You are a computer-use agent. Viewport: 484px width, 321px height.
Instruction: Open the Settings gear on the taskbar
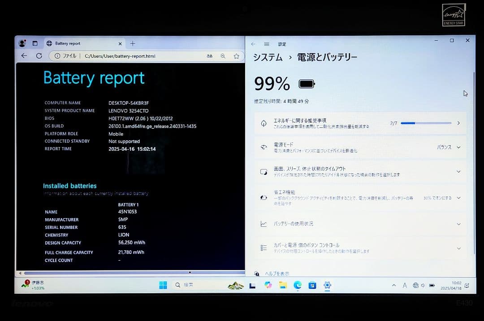[x=327, y=285]
